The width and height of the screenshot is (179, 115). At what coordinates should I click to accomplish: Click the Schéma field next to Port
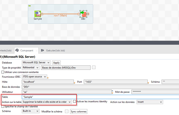(x=170, y=82)
